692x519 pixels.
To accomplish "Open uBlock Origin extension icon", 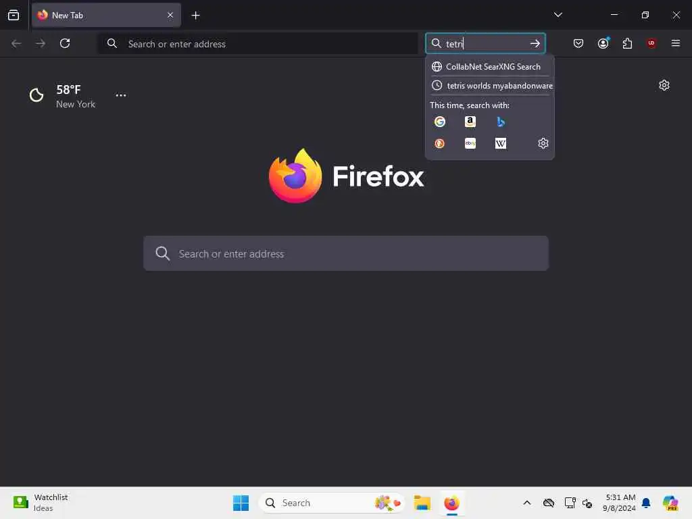I will pos(651,43).
